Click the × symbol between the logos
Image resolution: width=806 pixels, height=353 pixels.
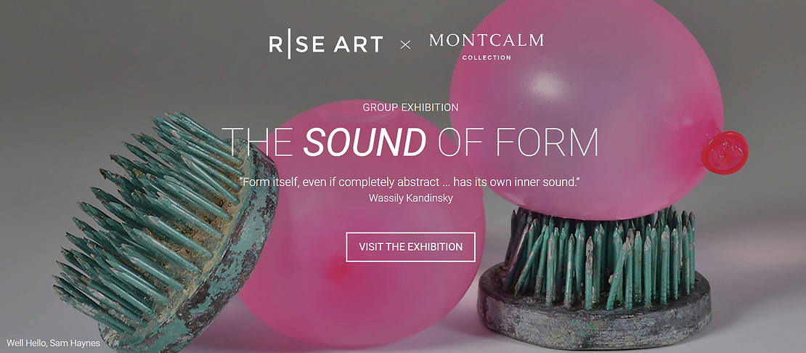pos(406,45)
